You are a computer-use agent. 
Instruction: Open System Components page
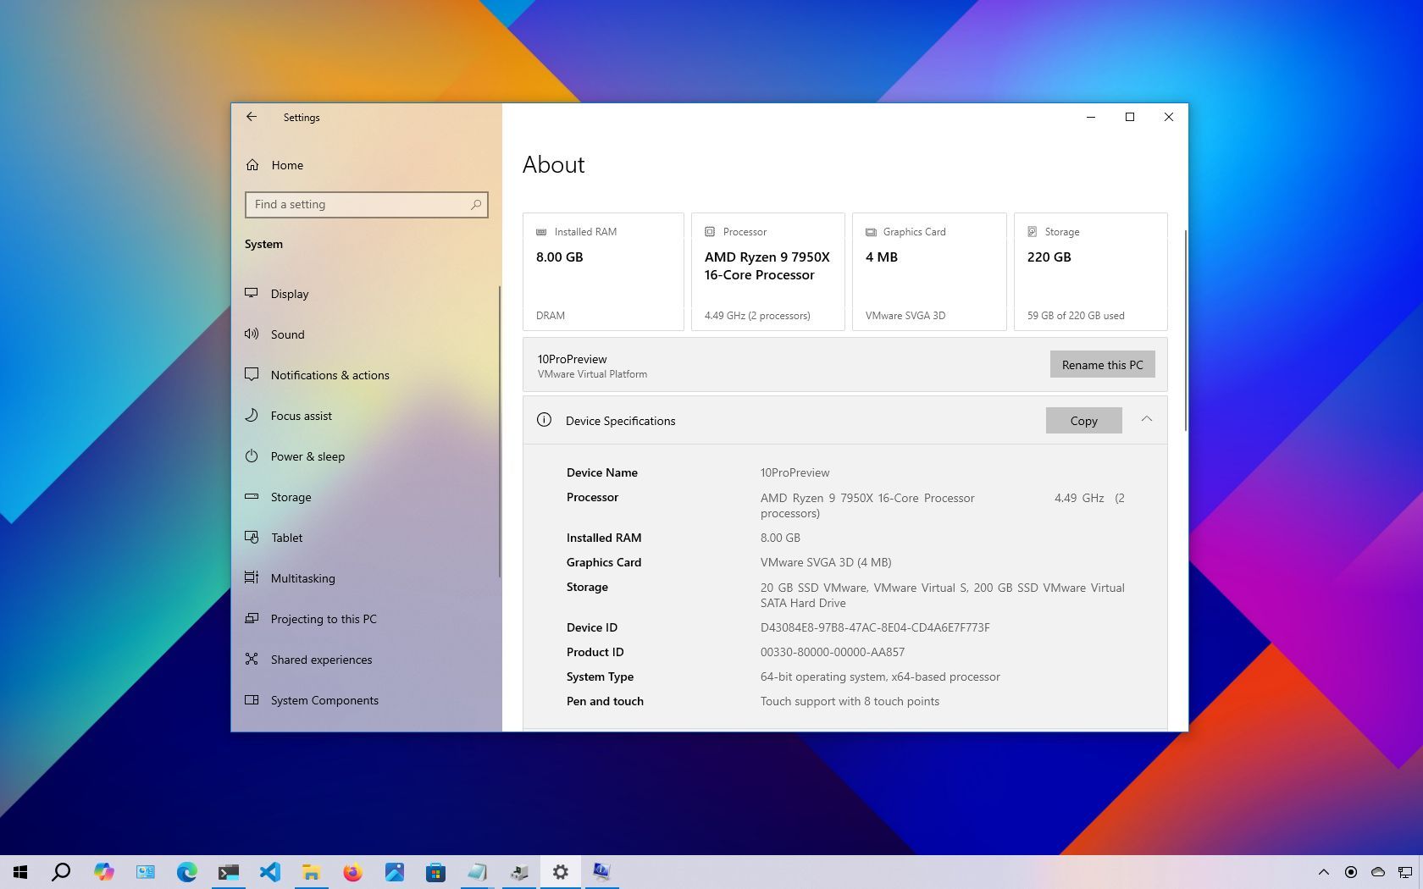click(324, 700)
